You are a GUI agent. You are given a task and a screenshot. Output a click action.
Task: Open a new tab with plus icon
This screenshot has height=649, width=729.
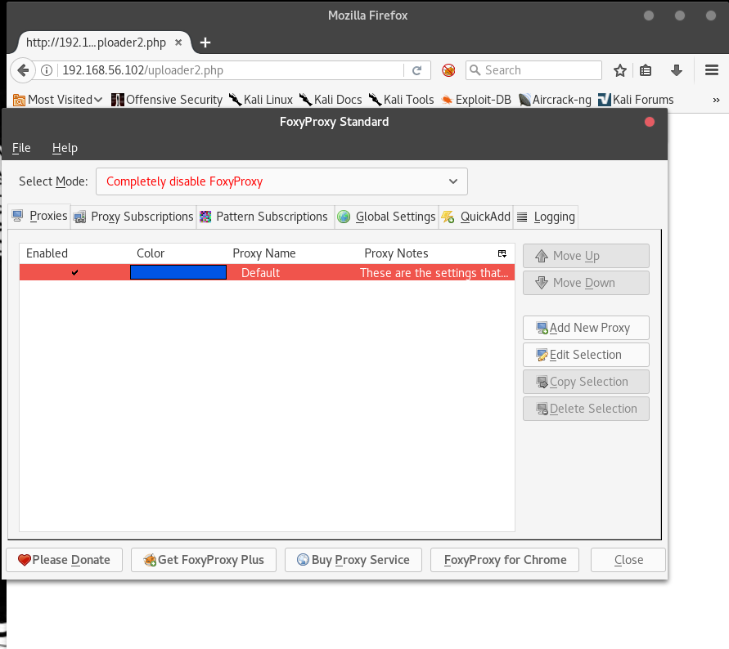point(205,43)
